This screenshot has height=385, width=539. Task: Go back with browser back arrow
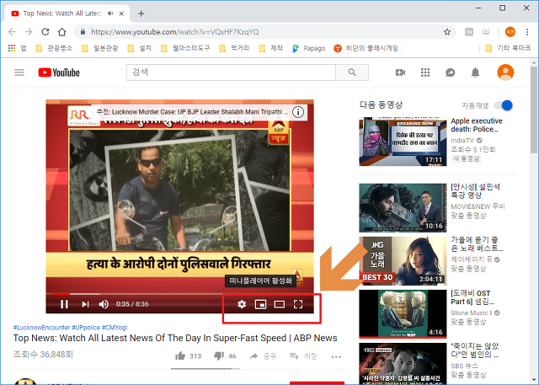pos(12,32)
